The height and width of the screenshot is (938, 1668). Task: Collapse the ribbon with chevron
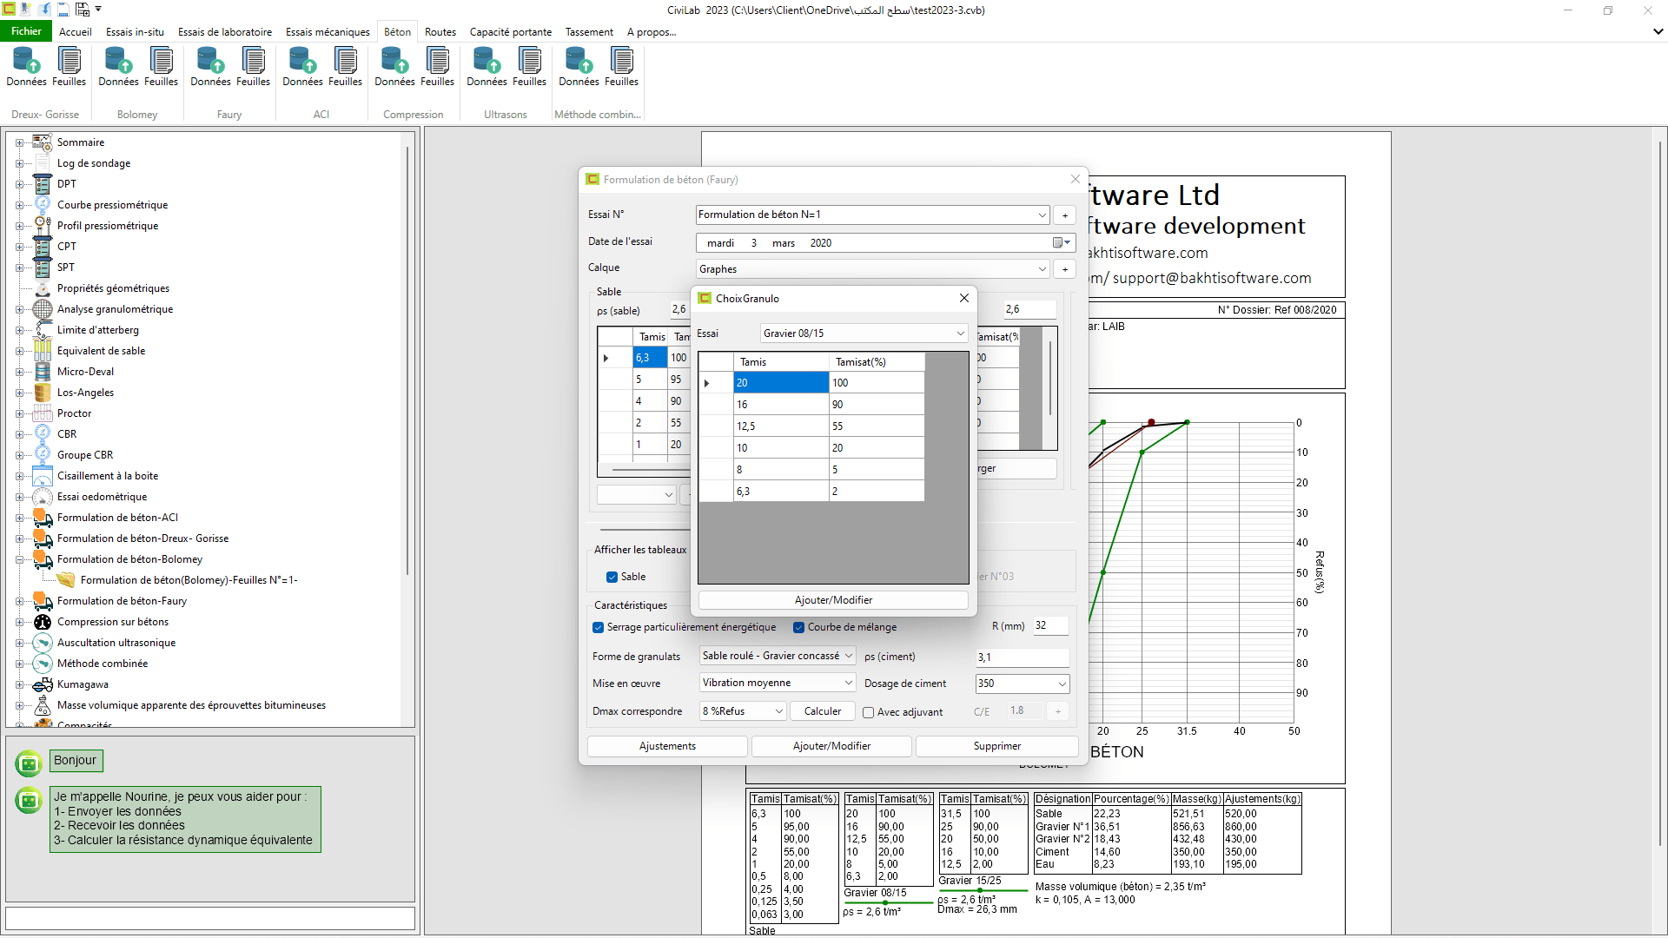[x=1658, y=31]
